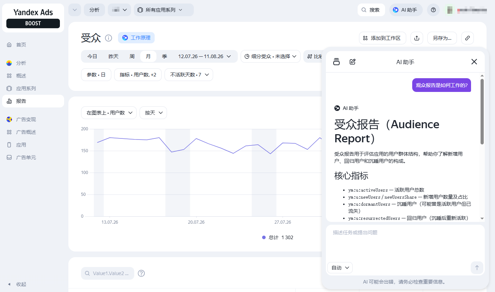Viewport: 495px width, 292px height.
Task: Switch period to 周
Action: tap(132, 56)
